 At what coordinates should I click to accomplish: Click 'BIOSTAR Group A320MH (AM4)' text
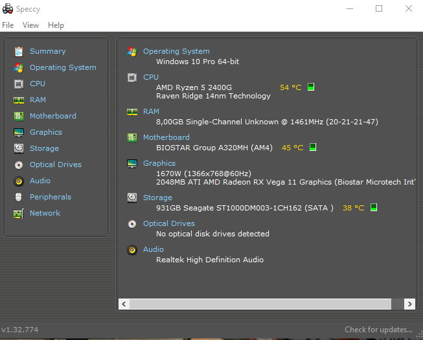pos(214,148)
